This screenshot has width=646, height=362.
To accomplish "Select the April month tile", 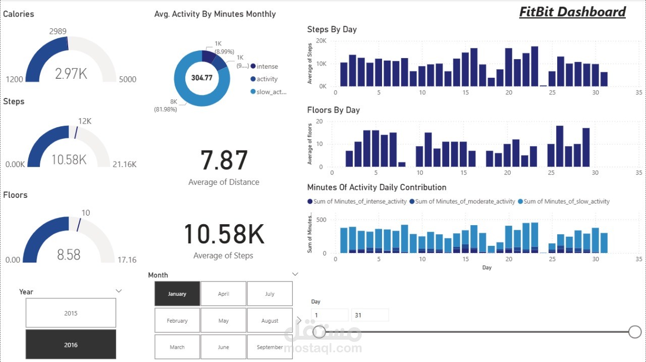I will (224, 293).
